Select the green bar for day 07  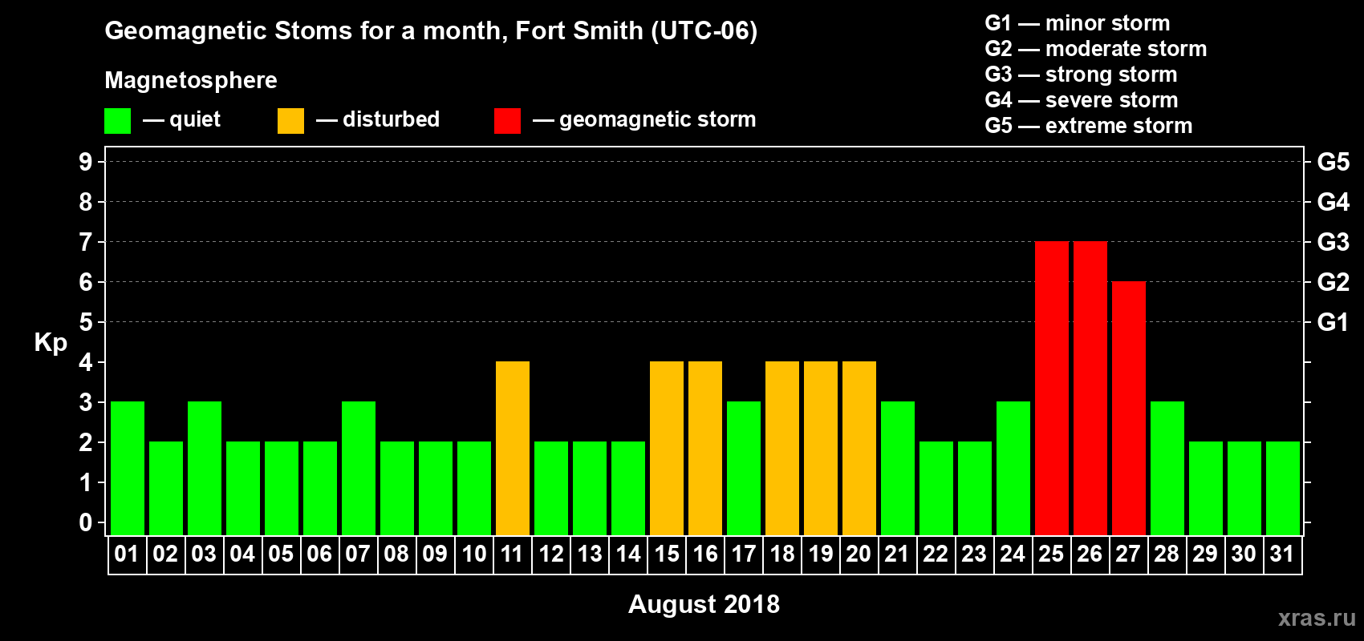tap(359, 468)
